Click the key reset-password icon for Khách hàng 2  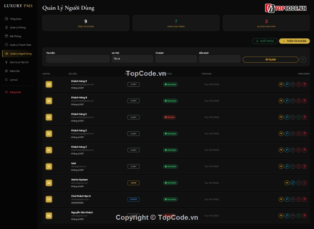coord(293,134)
